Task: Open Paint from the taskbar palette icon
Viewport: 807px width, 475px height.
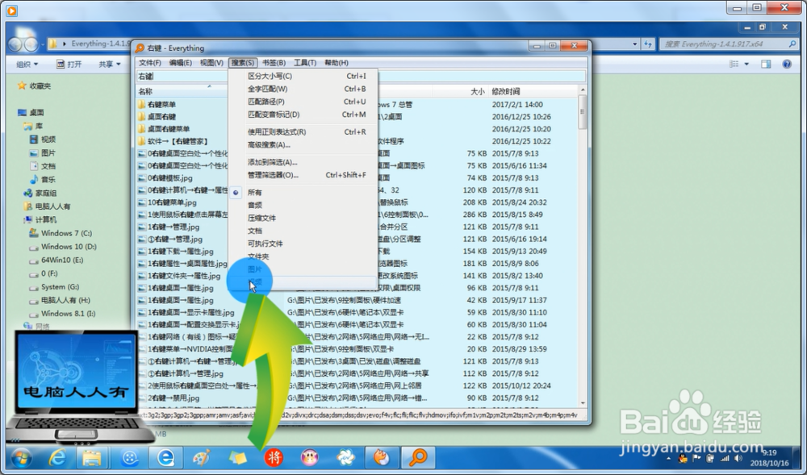Action: point(202,457)
